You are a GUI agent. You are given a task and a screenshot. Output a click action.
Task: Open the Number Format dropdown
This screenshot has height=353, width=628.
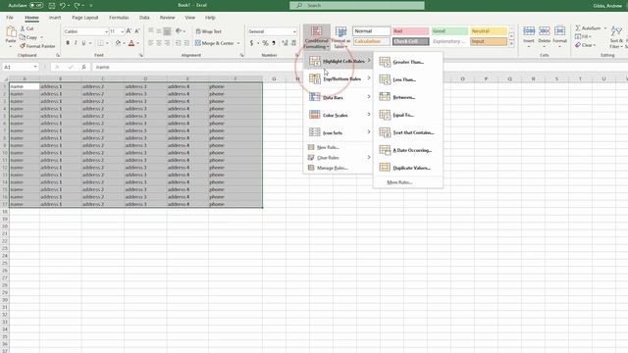294,31
